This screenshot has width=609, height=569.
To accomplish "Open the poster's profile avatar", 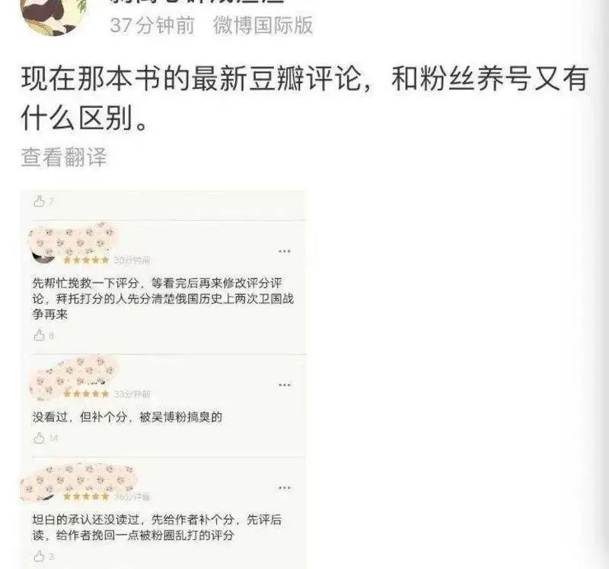I will 54,15.
